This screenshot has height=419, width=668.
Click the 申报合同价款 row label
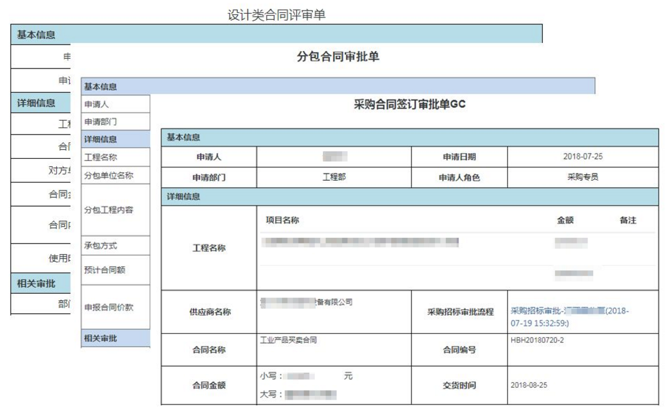pyautogui.click(x=109, y=307)
